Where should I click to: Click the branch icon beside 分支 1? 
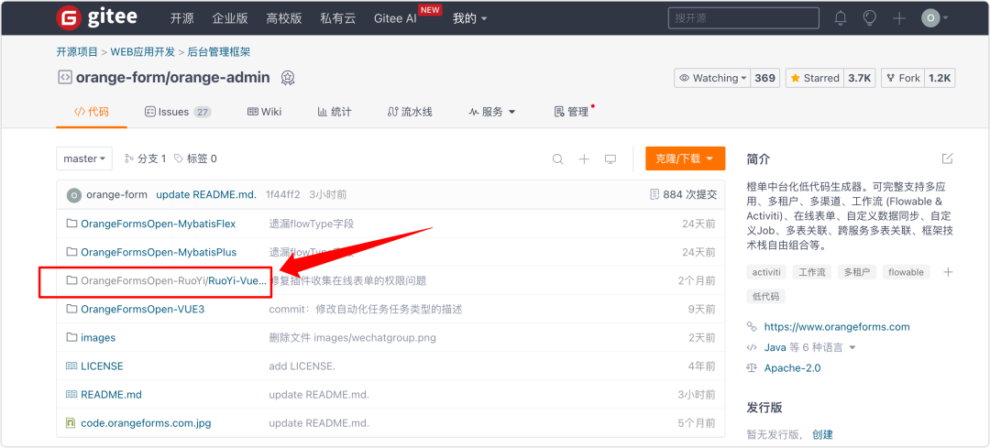[129, 158]
